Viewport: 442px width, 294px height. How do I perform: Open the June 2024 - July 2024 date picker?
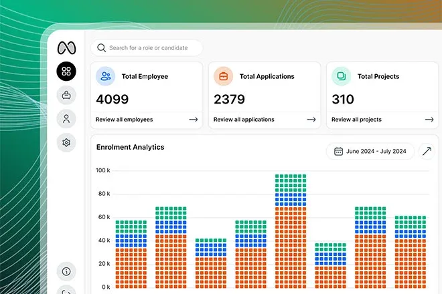(370, 152)
